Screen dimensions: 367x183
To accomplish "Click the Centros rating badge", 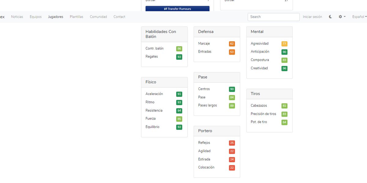I will 232,89.
